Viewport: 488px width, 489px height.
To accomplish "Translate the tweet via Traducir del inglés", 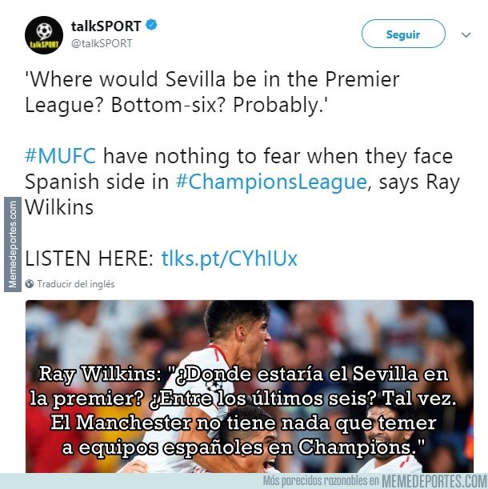I will coord(76,284).
